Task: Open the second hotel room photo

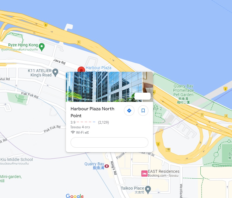Action: click(x=148, y=87)
